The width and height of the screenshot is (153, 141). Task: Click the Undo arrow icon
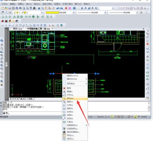click(x=58, y=8)
